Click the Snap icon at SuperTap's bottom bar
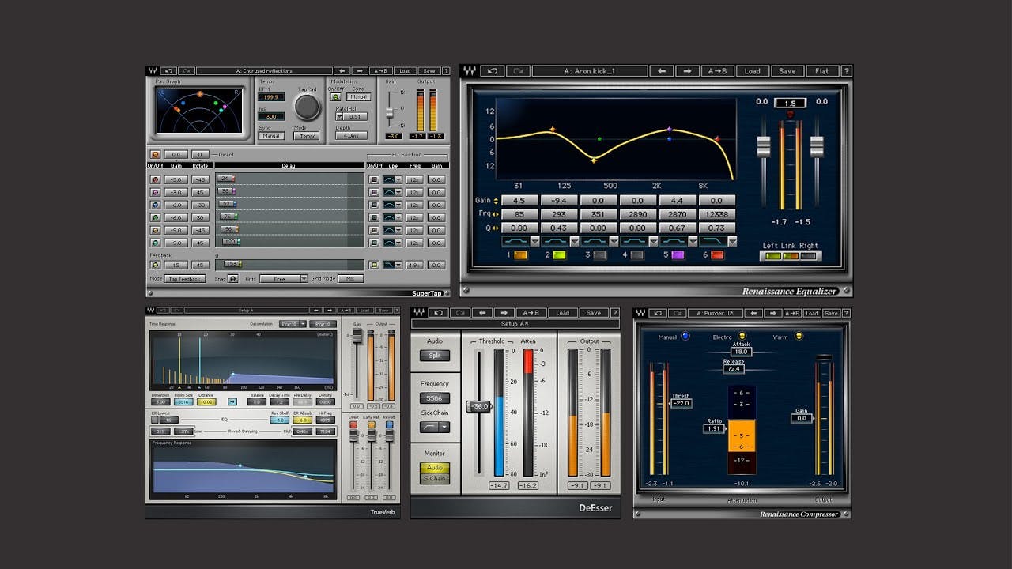The height and width of the screenshot is (569, 1012). [232, 279]
